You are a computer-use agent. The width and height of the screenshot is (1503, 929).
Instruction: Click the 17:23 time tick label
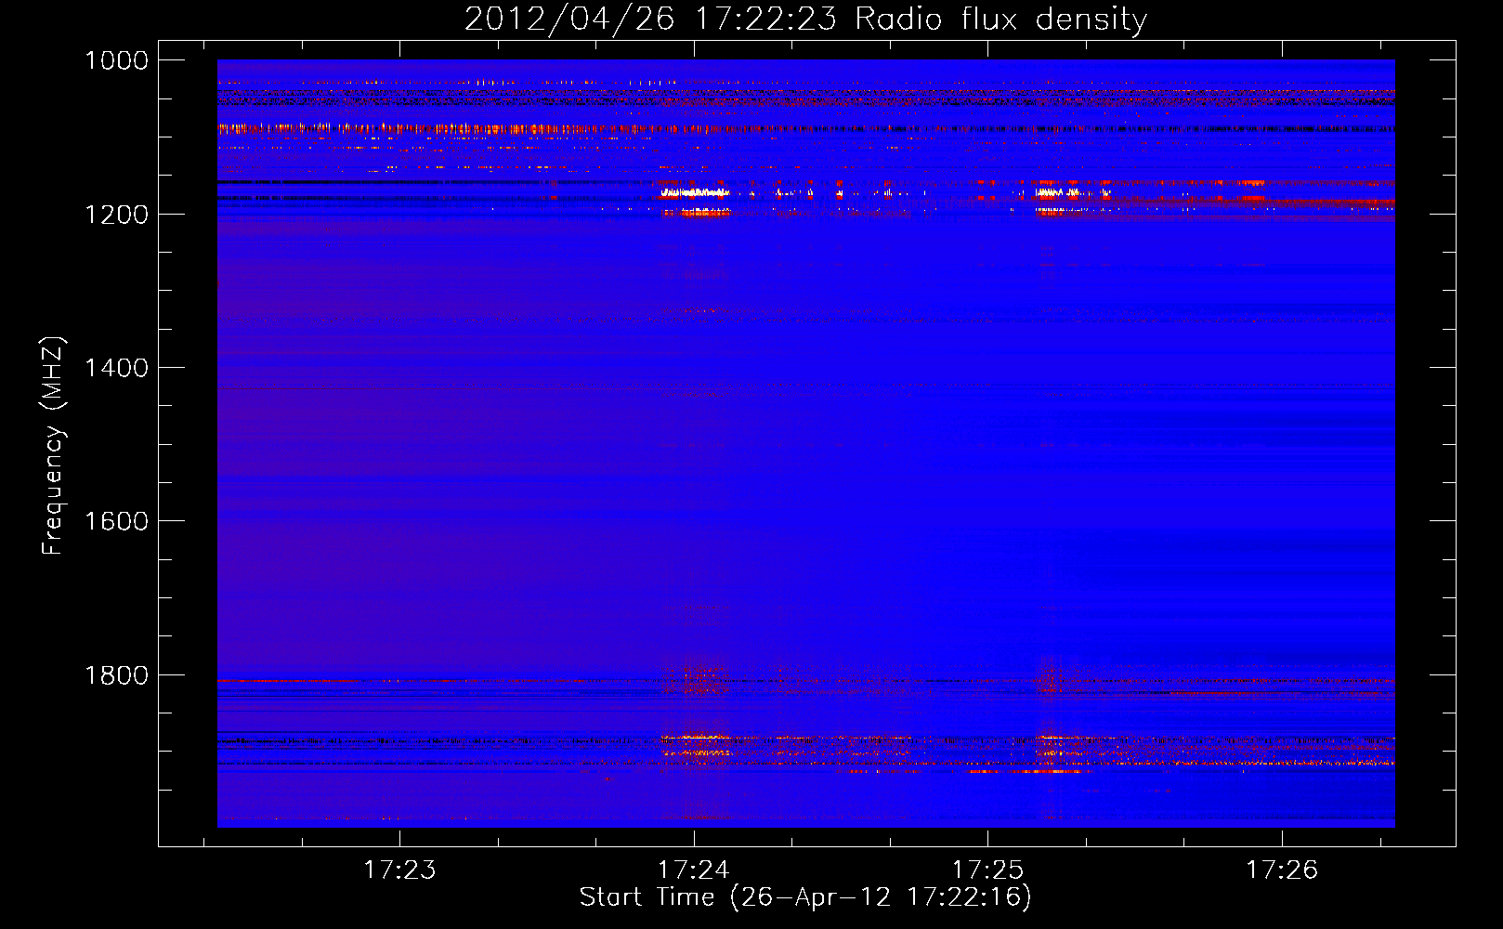[399, 870]
